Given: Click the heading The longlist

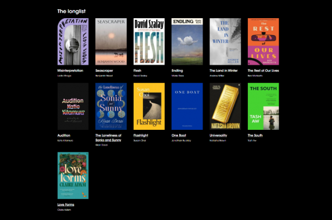Looking at the screenshot, I should pos(71,12).
